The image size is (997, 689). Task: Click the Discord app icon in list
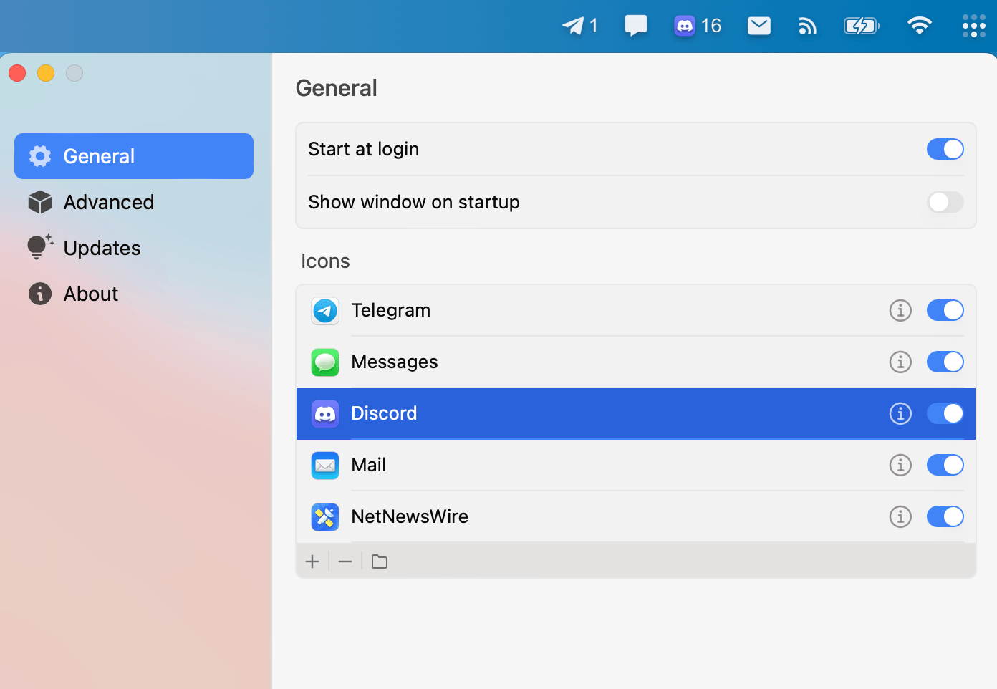[325, 414]
